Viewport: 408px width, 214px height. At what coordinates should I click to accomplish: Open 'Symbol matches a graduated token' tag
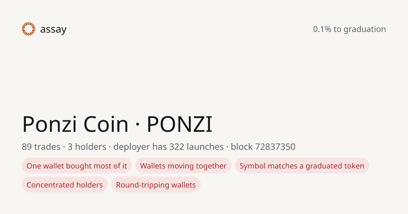click(302, 166)
